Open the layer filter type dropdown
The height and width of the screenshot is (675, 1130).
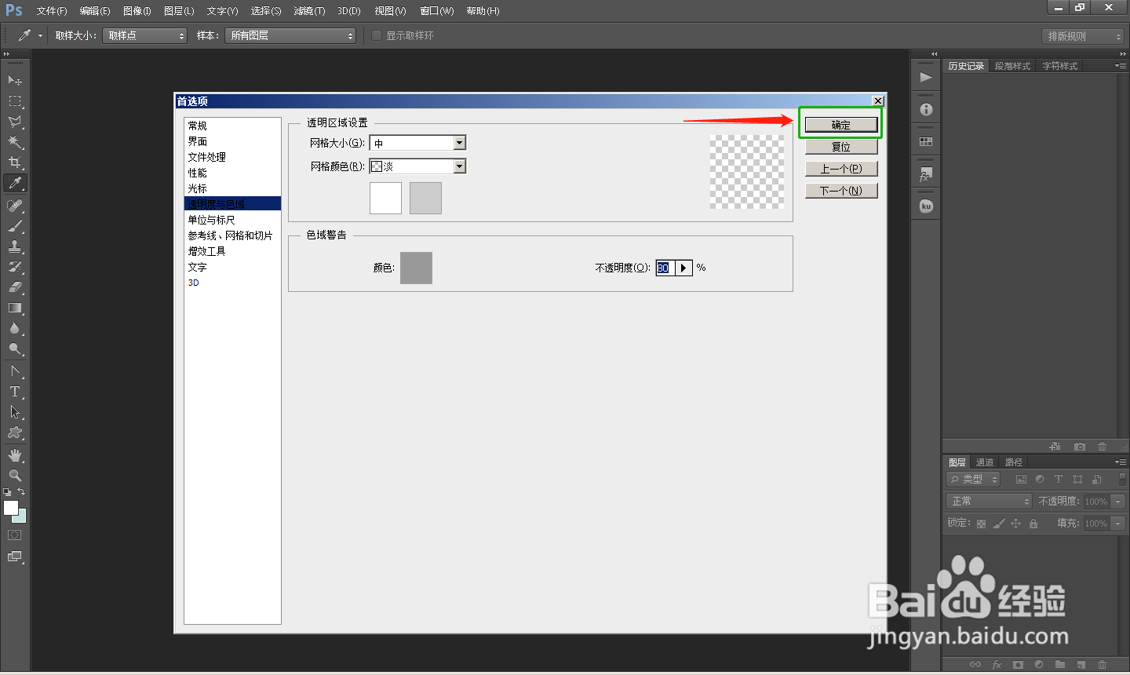pos(973,479)
